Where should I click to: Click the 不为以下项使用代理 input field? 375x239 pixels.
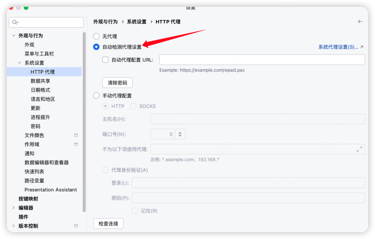(258, 149)
